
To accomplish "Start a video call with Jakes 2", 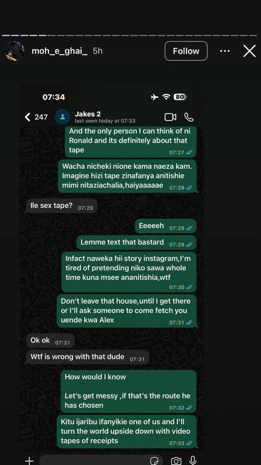I will 170,117.
